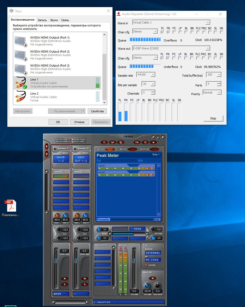Click the New Session icon in E-MU toolbar
This screenshot has height=307, width=245.
[x=105, y=142]
